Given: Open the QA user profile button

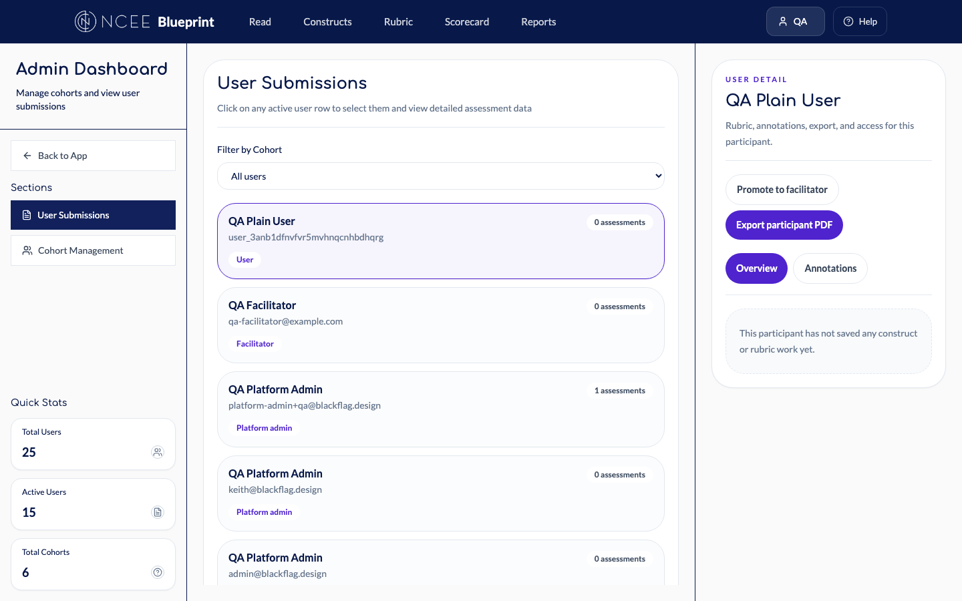Looking at the screenshot, I should (794, 21).
